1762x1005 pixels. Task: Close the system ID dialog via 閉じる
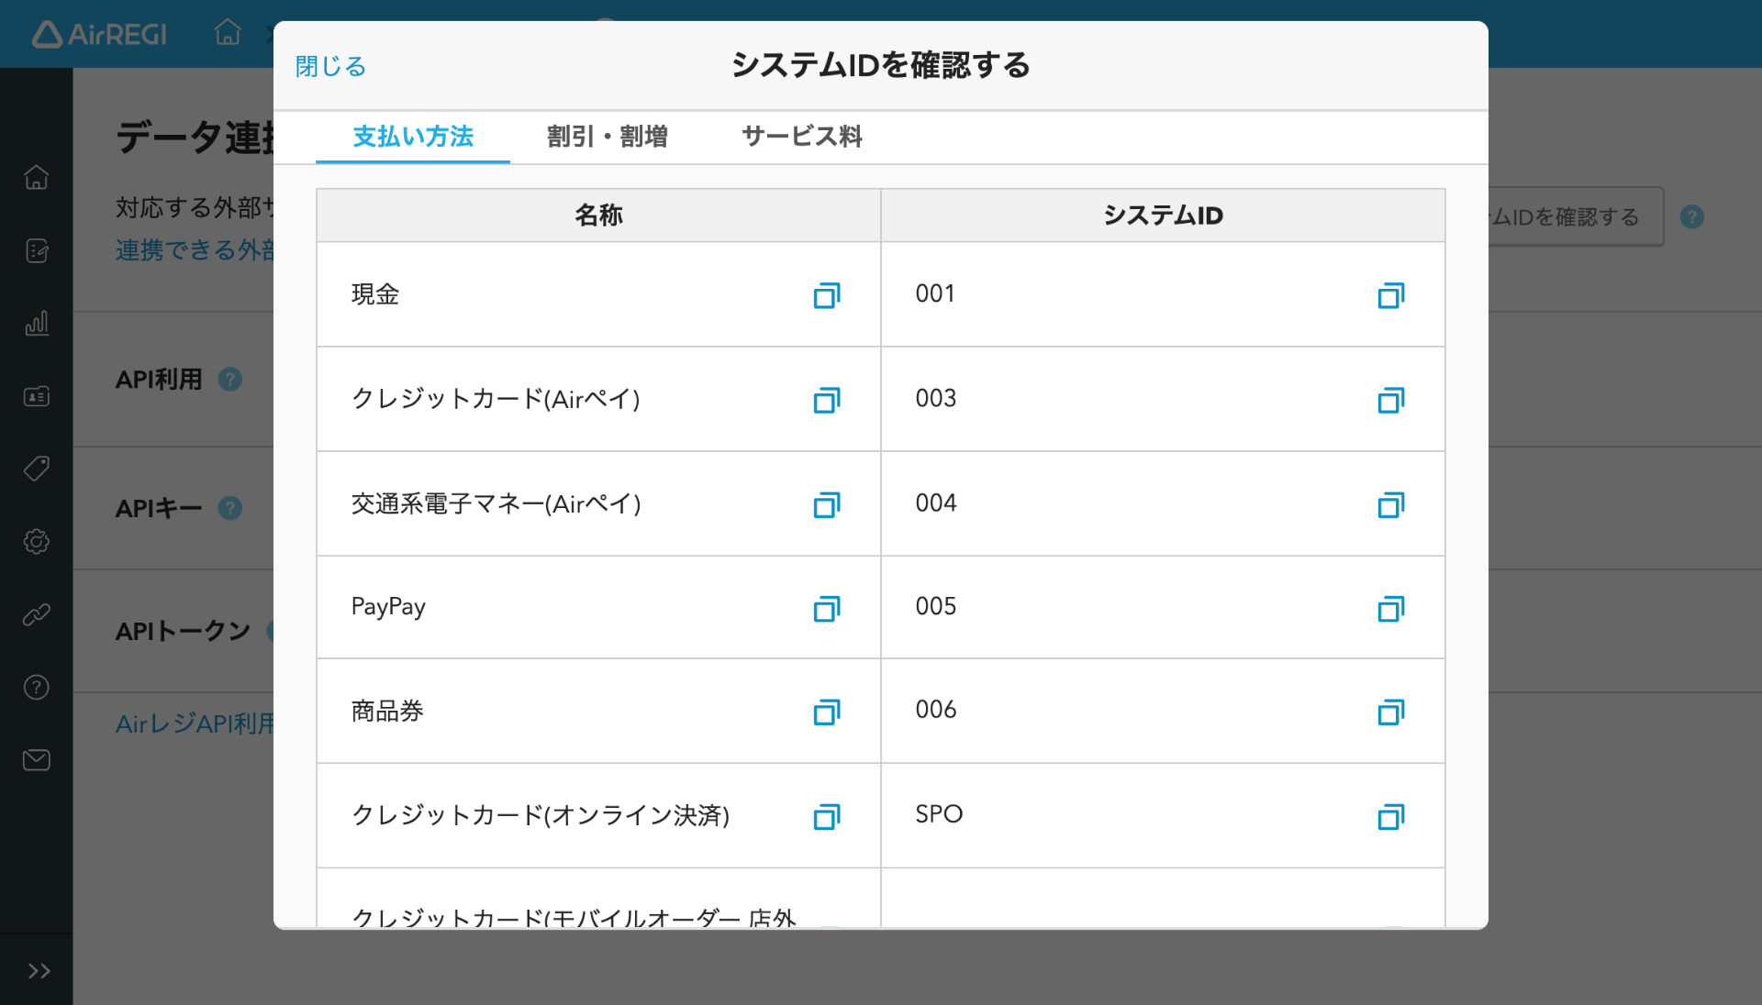(x=330, y=66)
